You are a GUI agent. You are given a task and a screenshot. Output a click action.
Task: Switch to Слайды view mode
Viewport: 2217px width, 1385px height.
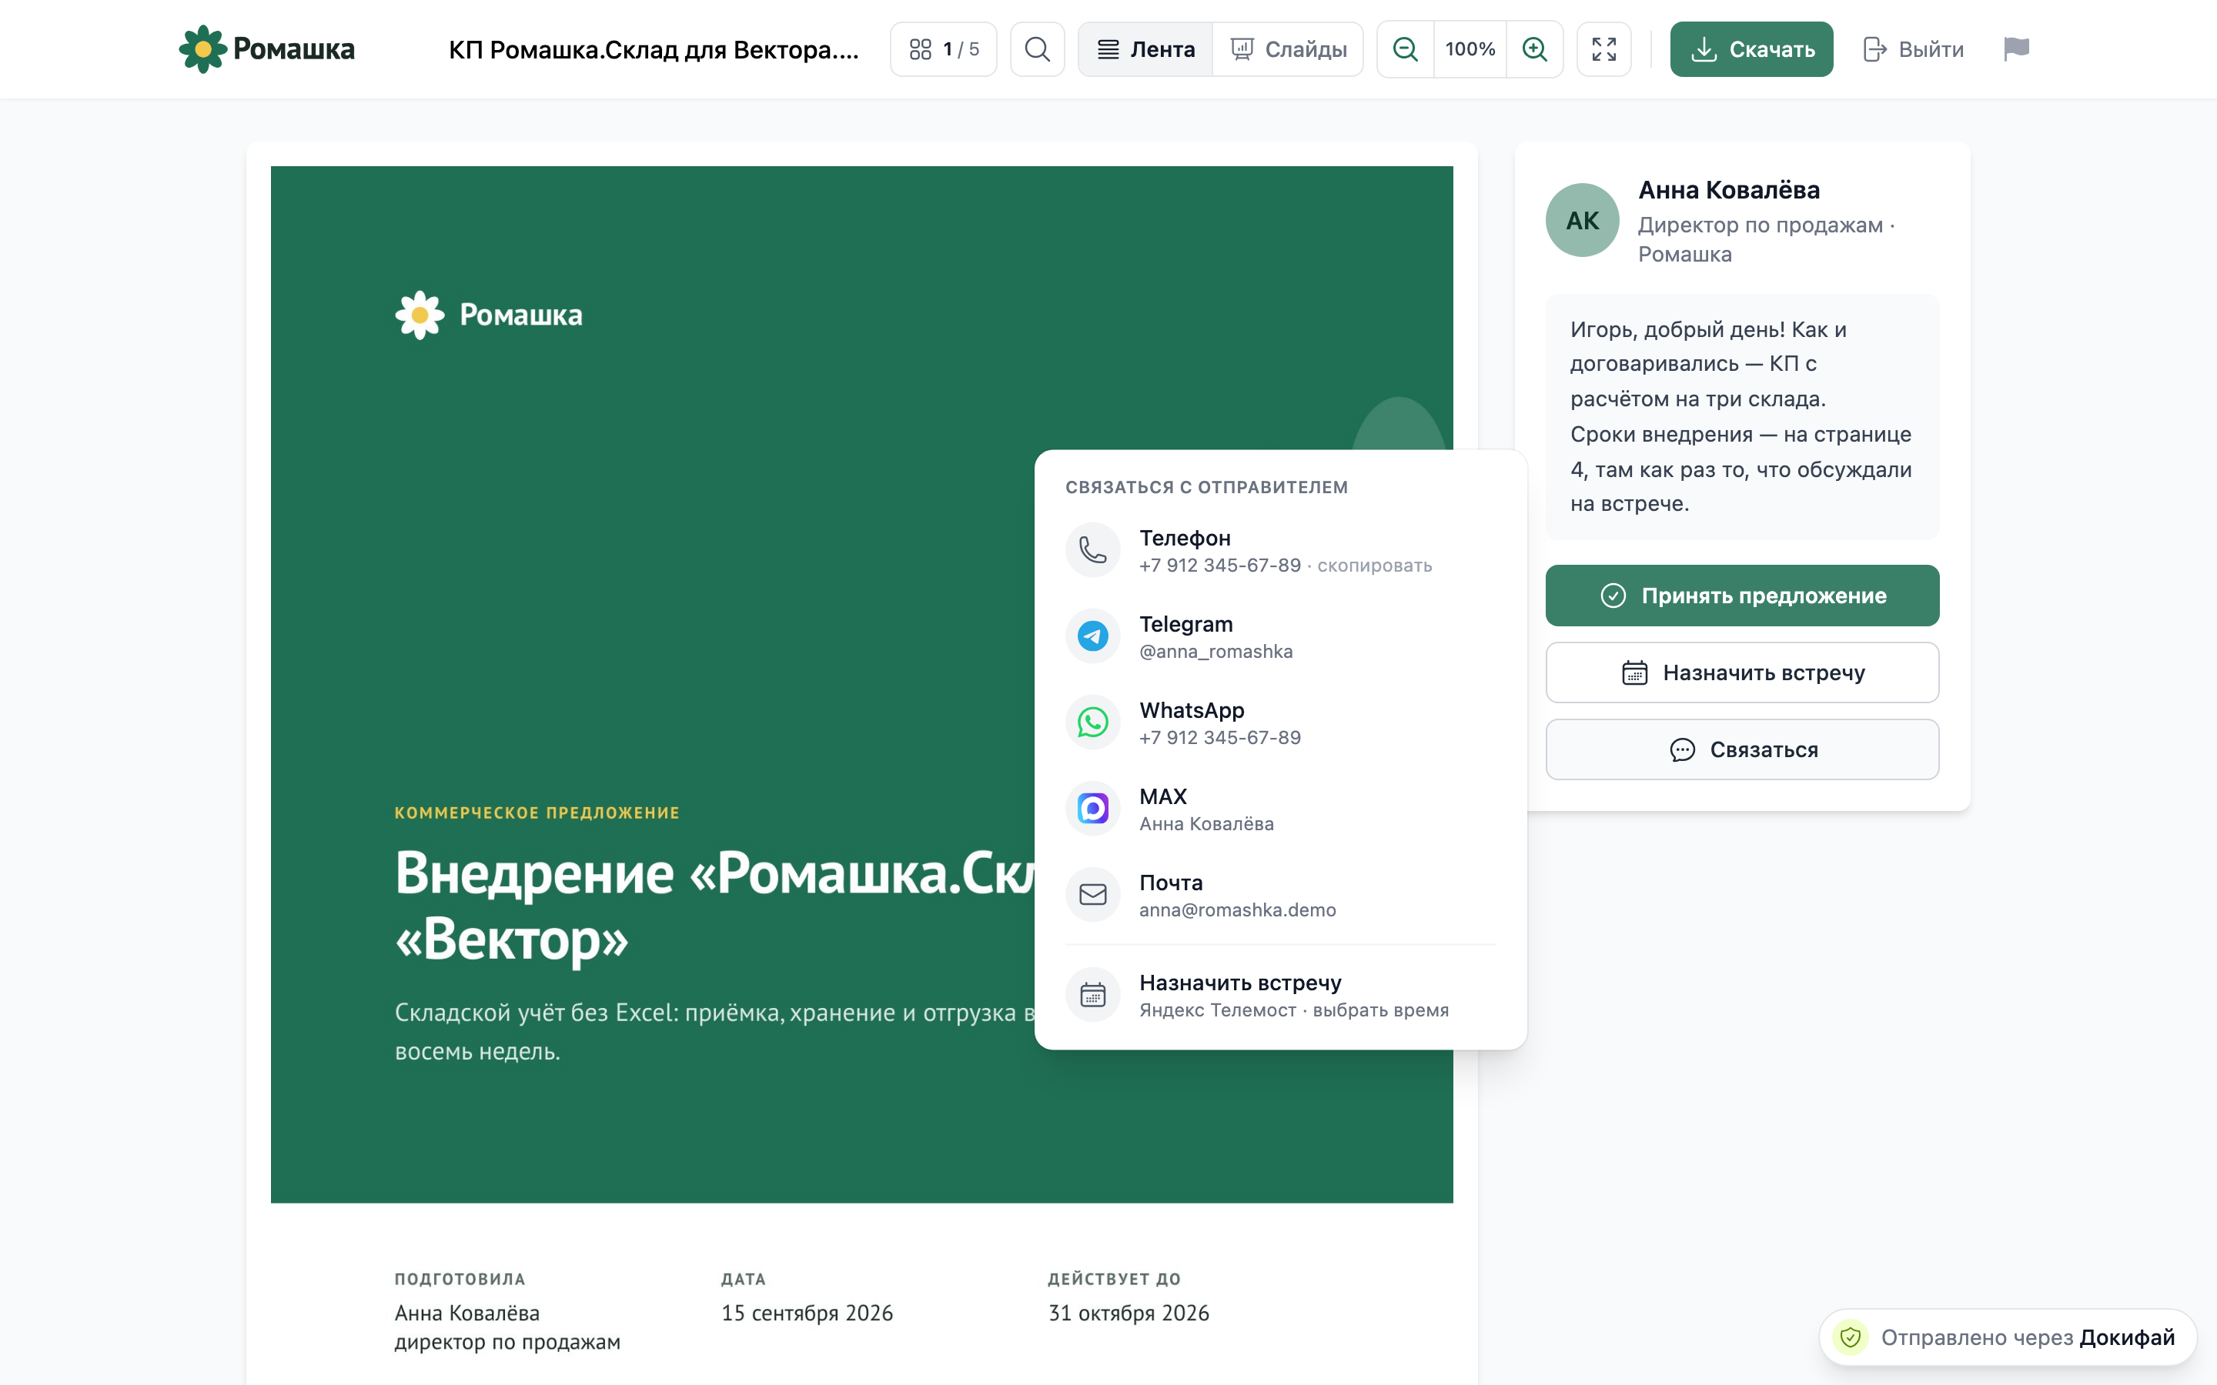point(1288,49)
